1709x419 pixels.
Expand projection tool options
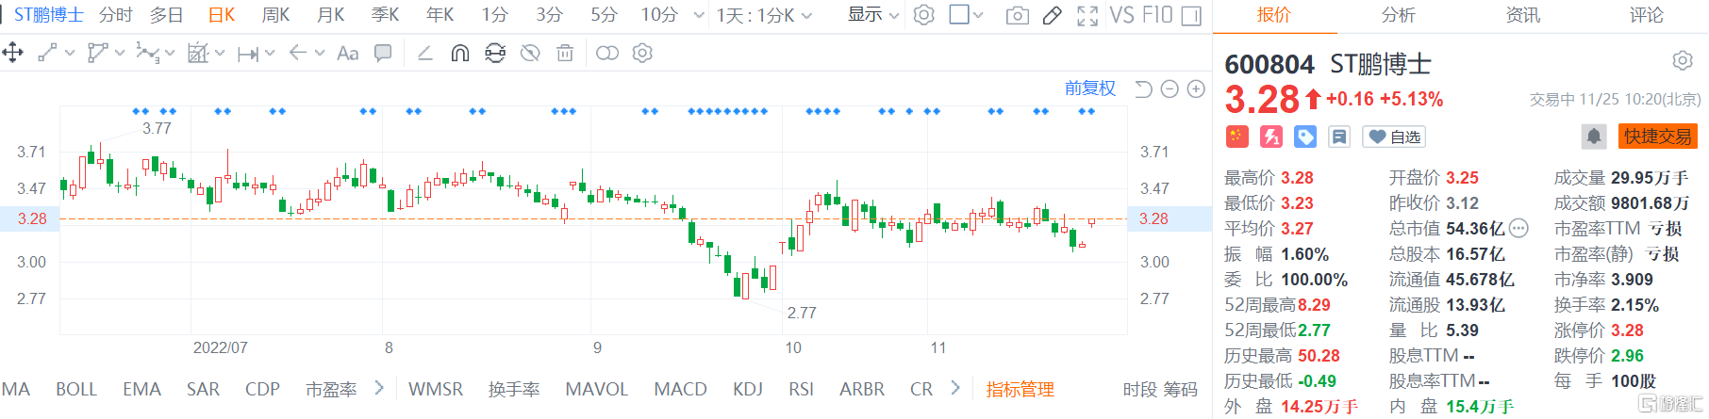coord(221,54)
